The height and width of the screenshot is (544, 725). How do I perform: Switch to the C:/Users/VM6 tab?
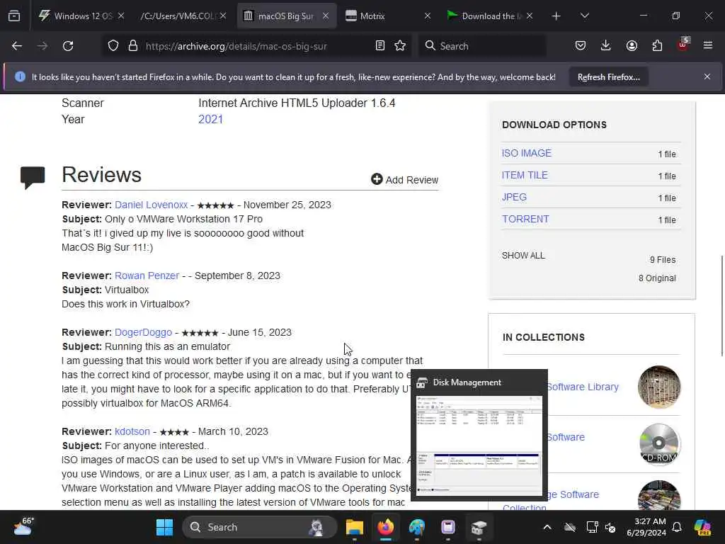[x=183, y=16]
